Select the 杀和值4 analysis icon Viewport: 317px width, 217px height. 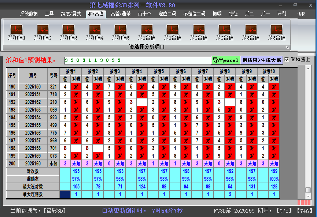(95, 32)
